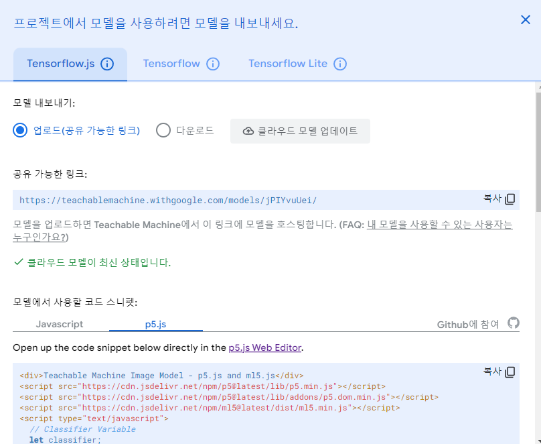The image size is (541, 444).
Task: Select the 다운로드 radio option
Action: (x=163, y=130)
